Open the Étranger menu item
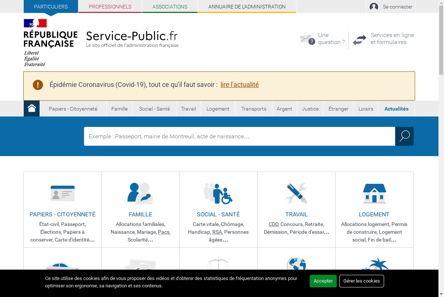Image resolution: width=444 pixels, height=297 pixels. click(339, 109)
